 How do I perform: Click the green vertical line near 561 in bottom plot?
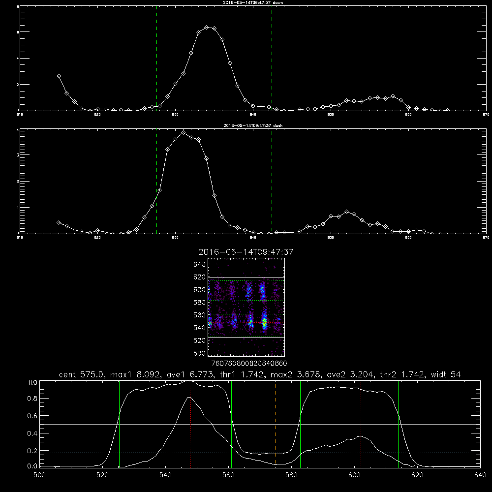point(232,424)
